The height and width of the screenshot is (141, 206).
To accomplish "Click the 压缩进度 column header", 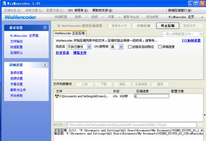I will point(152,91).
